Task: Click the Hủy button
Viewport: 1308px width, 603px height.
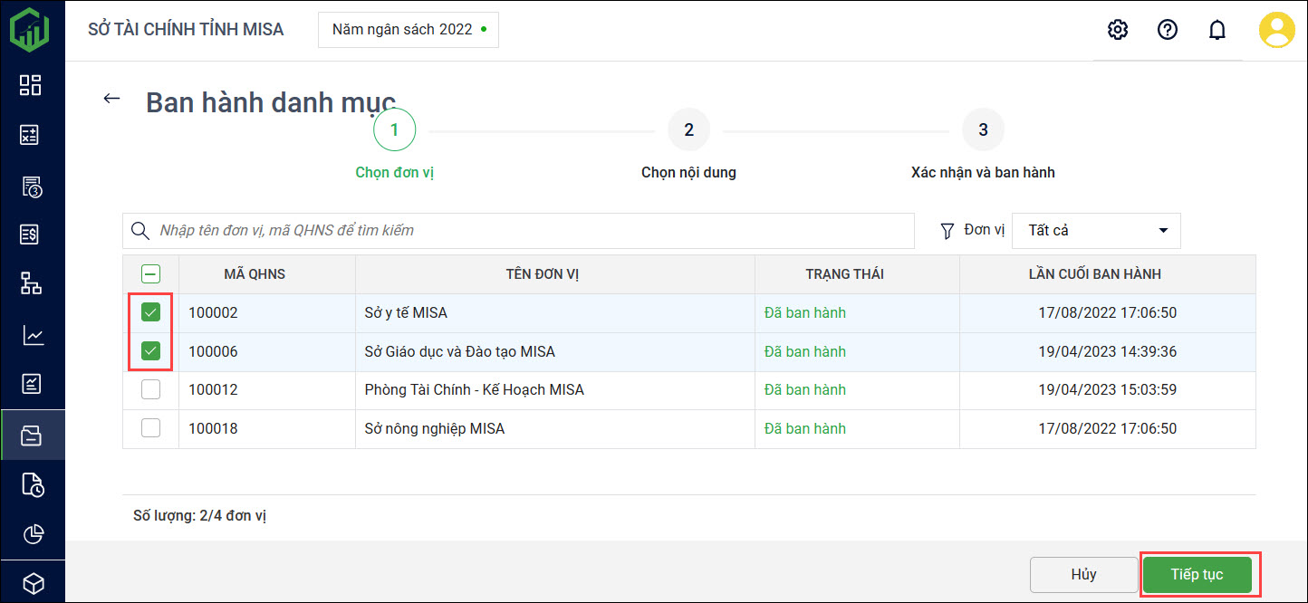Action: 1083,575
